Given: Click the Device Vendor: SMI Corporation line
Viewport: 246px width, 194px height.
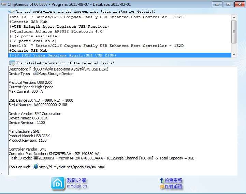Looking at the screenshot, I should (x=35, y=114).
